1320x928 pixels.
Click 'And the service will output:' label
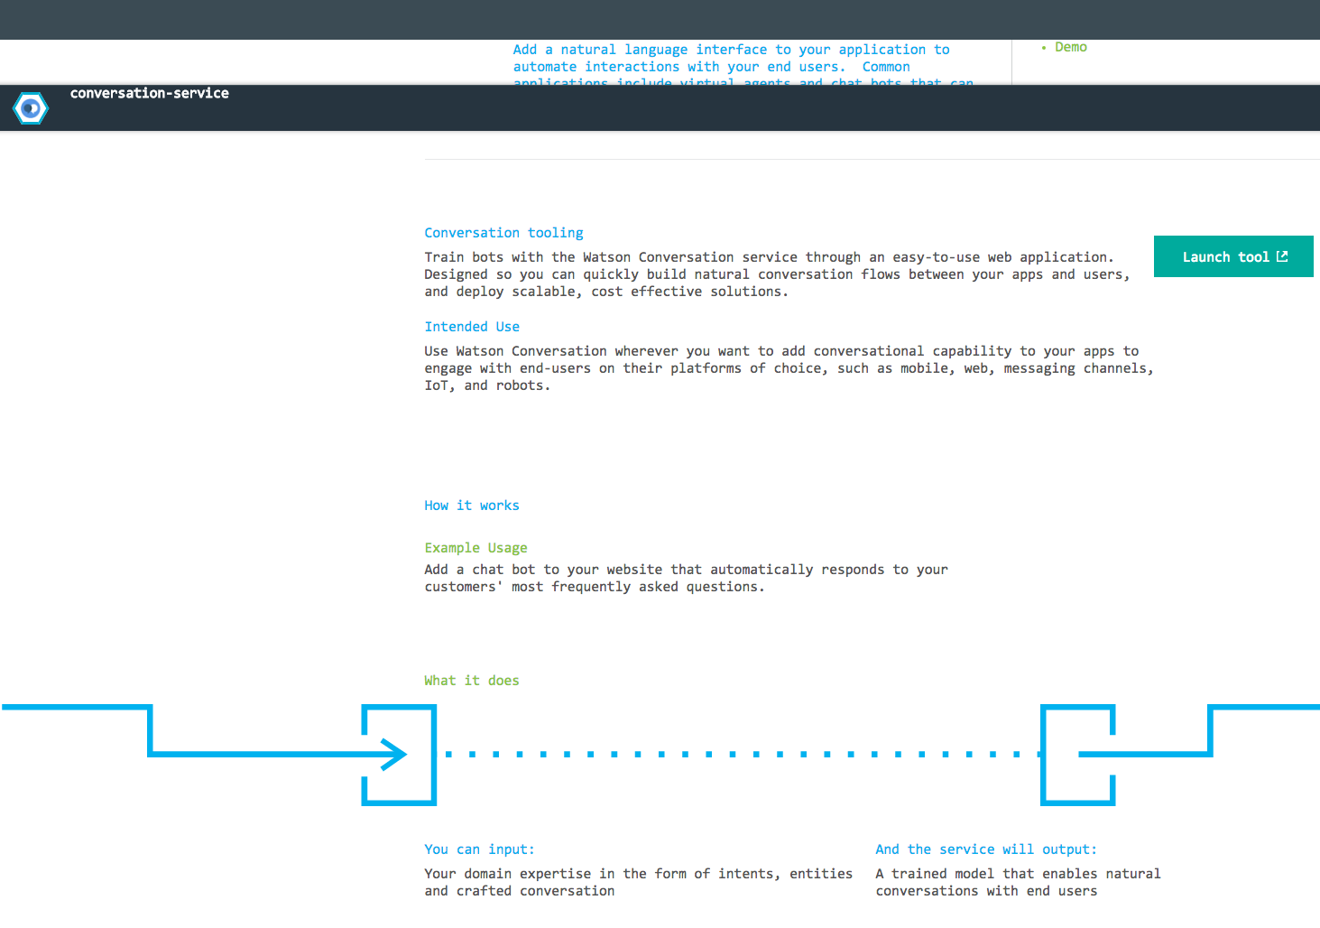coord(986,849)
